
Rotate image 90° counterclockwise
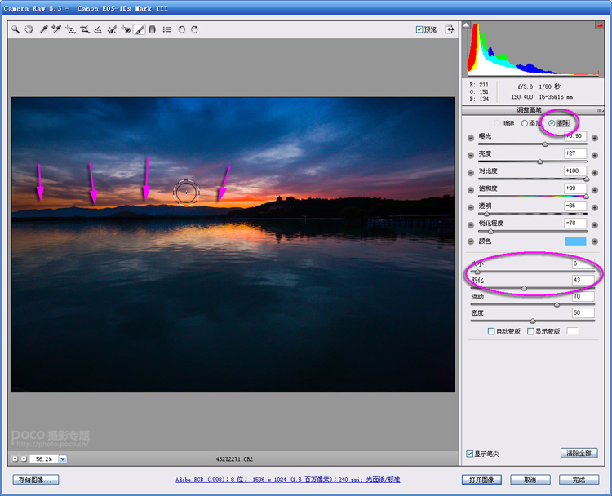(181, 29)
